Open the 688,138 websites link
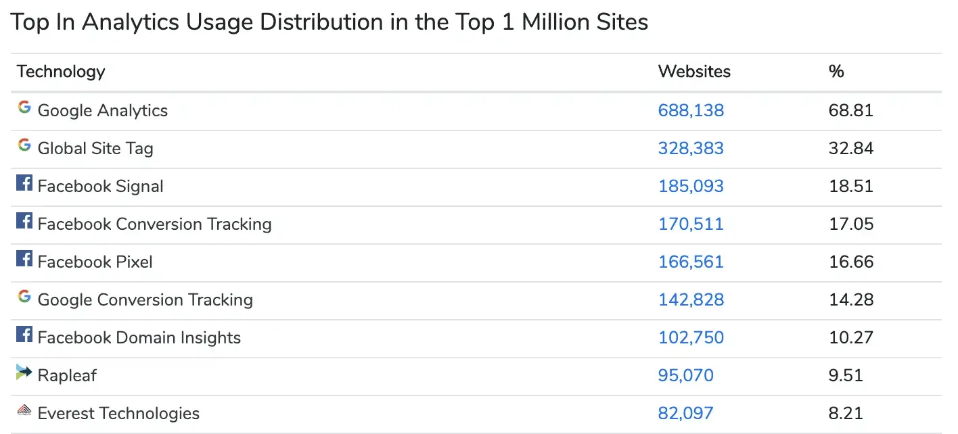The image size is (958, 434). point(691,110)
